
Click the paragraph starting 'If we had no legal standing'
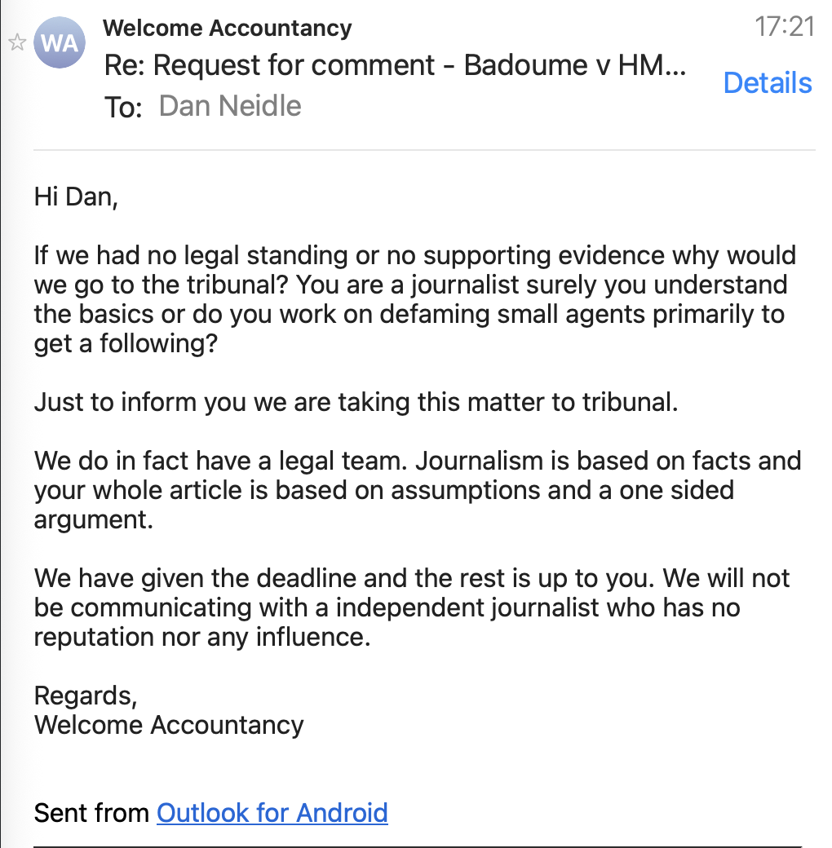tap(408, 299)
